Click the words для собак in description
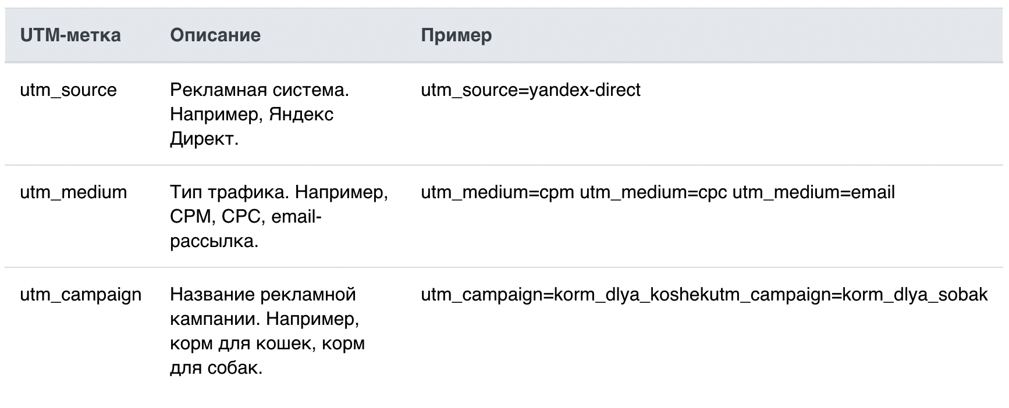This screenshot has height=408, width=1009. tap(215, 368)
